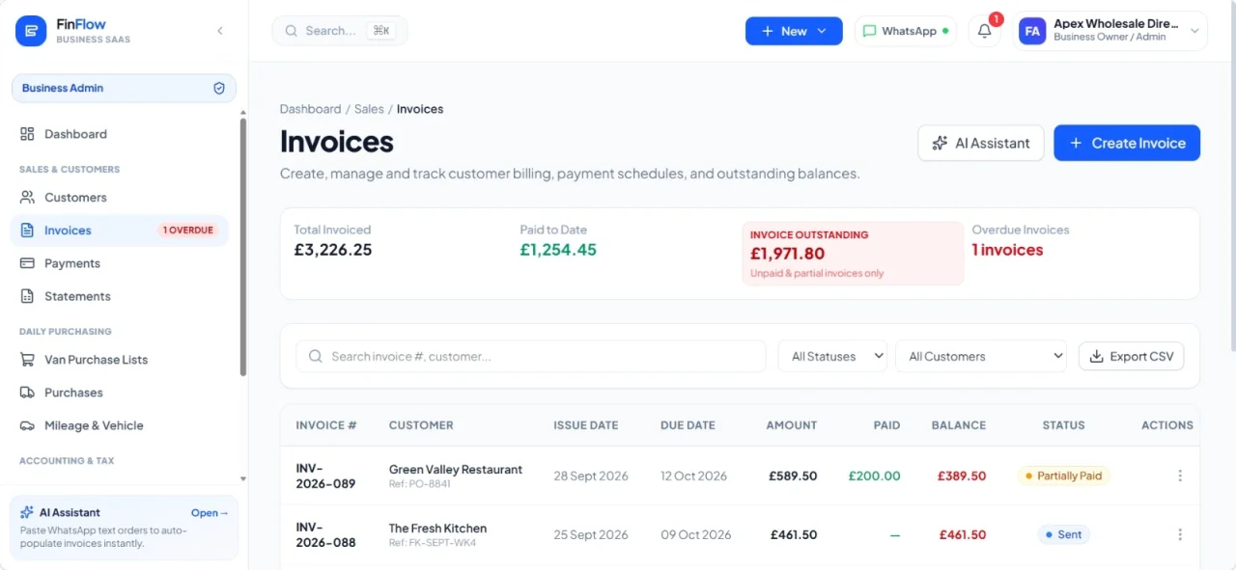This screenshot has height=570, width=1236.
Task: Expand the Apex Wholesale account menu chevron
Action: click(x=1194, y=31)
